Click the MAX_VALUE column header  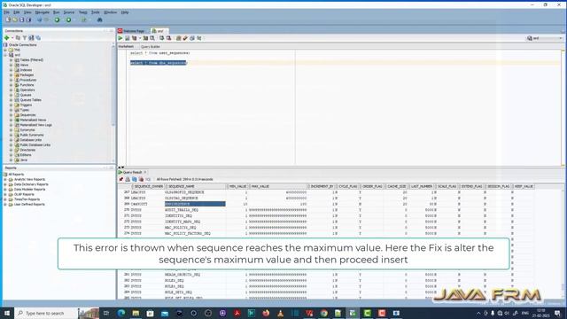tap(279, 186)
